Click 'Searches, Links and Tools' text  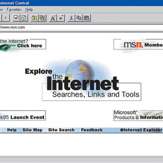pyautogui.click(x=96, y=95)
